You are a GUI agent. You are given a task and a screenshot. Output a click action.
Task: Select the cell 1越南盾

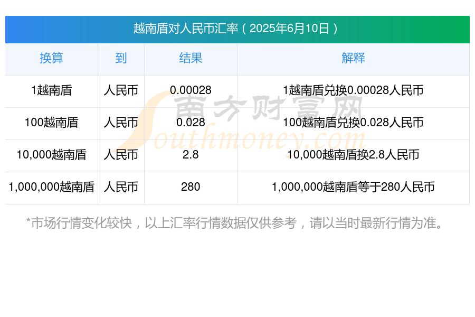(x=52, y=90)
